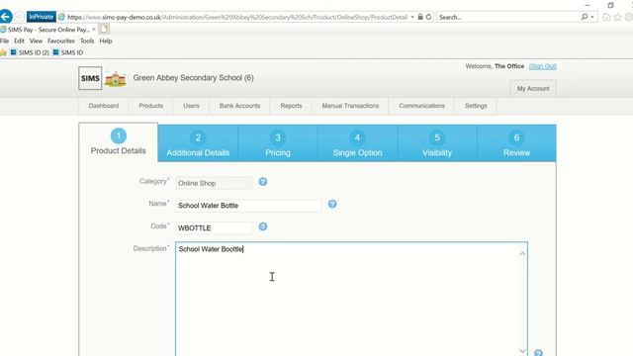633x356 pixels.
Task: Go to the Dashboard navigation tab
Action: [x=104, y=106]
